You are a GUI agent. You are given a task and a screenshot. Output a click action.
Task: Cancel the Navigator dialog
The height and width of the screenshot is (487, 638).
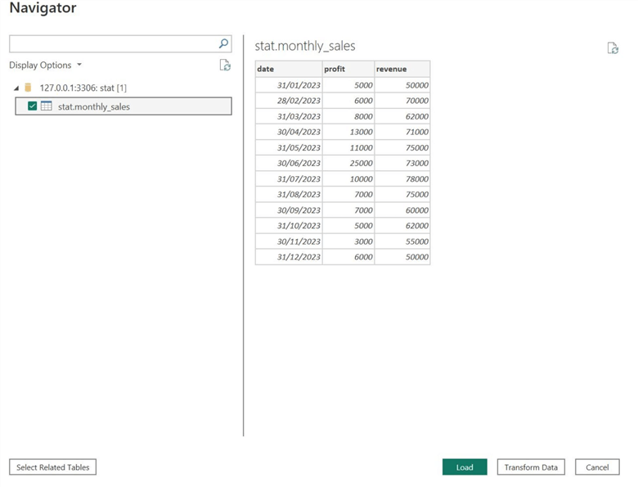597,467
